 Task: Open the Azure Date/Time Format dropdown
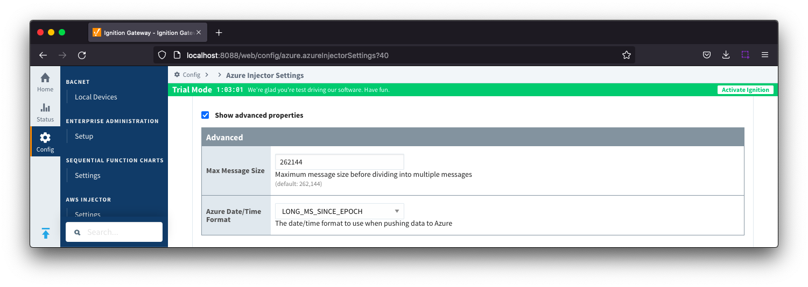point(339,211)
